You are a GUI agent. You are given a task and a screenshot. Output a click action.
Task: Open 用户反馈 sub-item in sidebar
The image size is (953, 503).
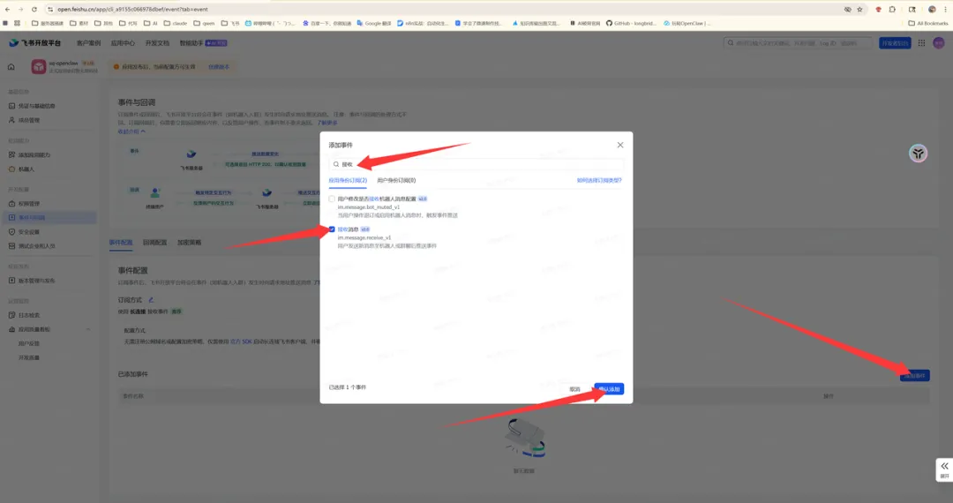pyautogui.click(x=28, y=343)
